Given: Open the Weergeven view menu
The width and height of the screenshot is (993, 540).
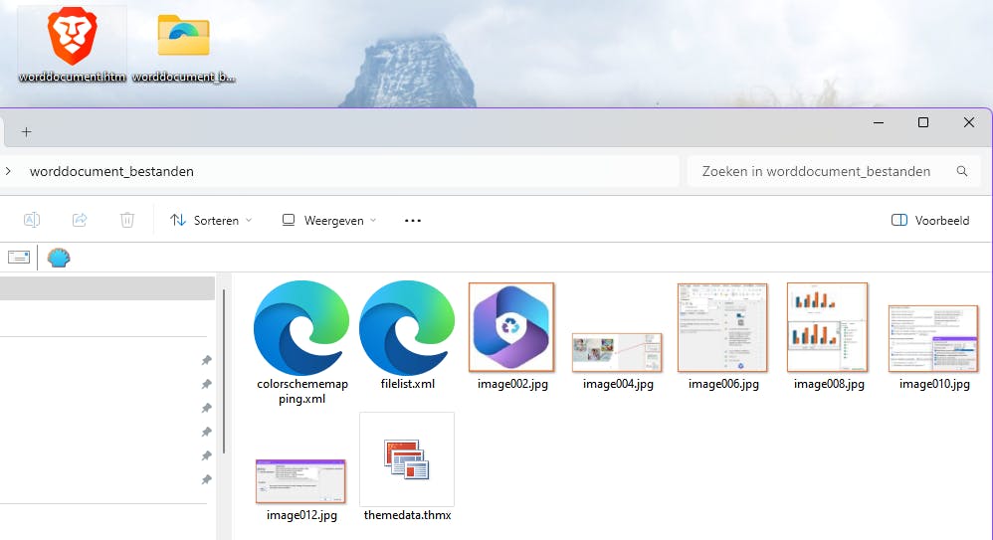Looking at the screenshot, I should coord(329,221).
